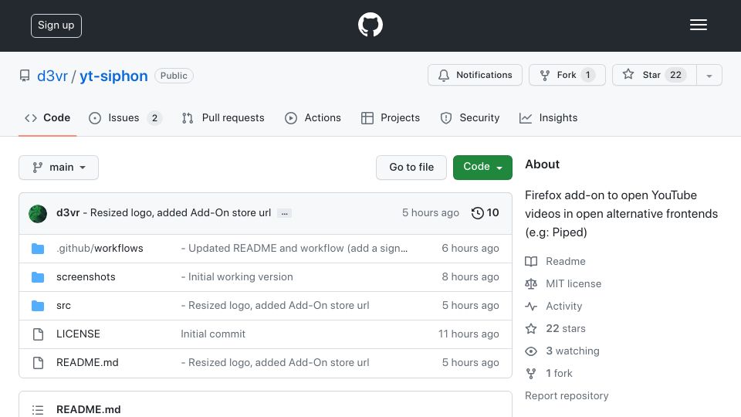The width and height of the screenshot is (741, 417).
Task: Click Report repository link
Action: click(x=567, y=395)
